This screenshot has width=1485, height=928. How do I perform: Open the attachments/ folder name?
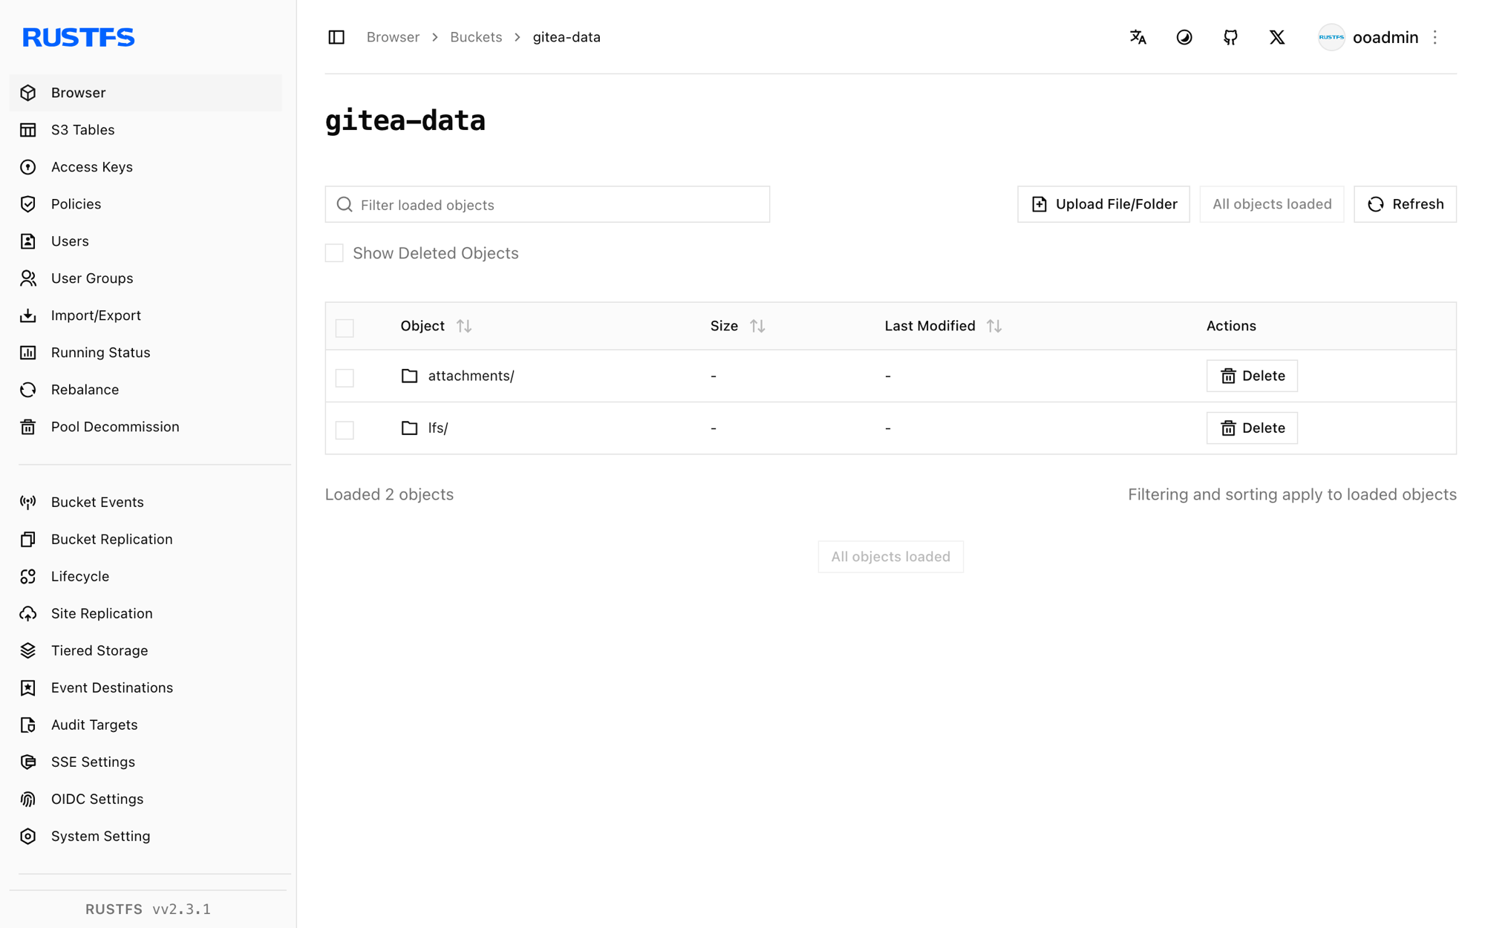click(x=471, y=376)
